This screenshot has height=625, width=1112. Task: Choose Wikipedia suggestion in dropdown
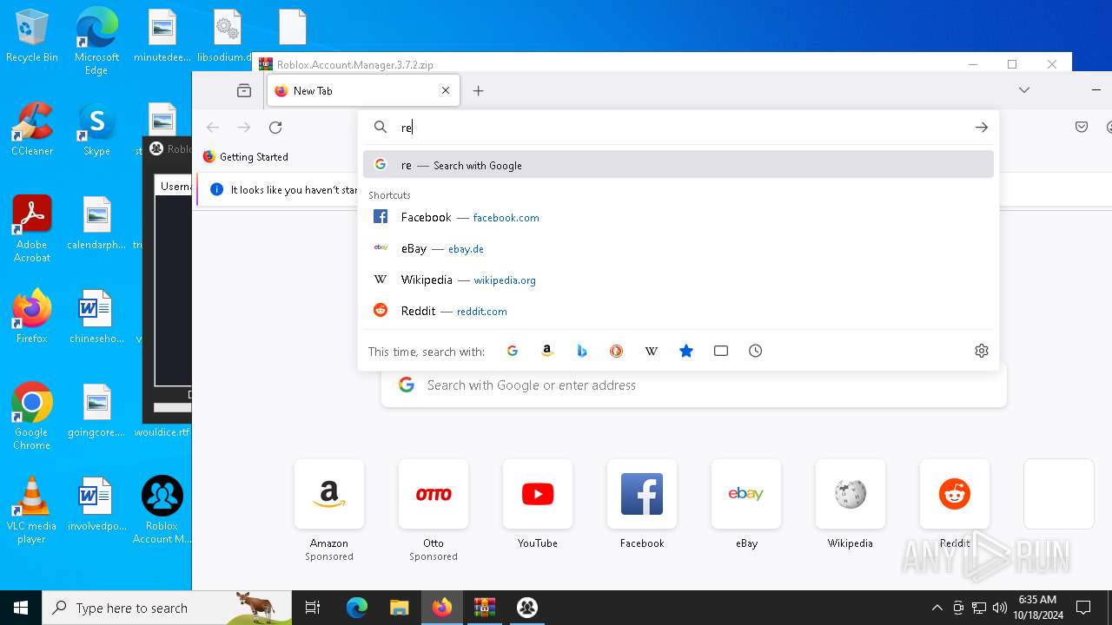coord(678,280)
